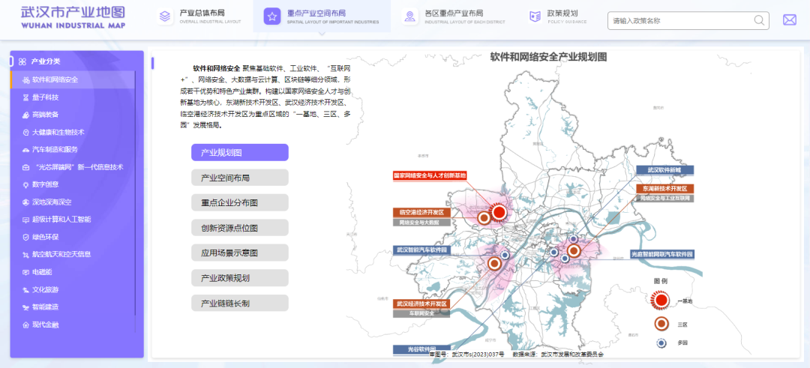Click the 东湖新技术开发区 map label

664,188
